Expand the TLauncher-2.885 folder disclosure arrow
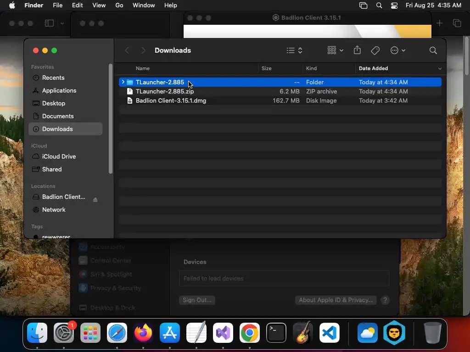470x352 pixels. pyautogui.click(x=123, y=82)
